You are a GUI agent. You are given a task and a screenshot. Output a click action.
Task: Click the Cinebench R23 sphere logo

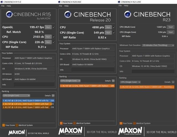128,14
